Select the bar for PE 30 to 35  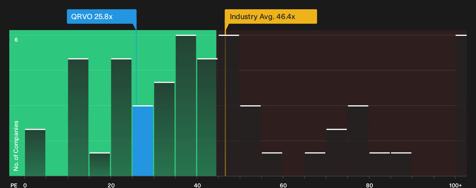click(x=164, y=129)
